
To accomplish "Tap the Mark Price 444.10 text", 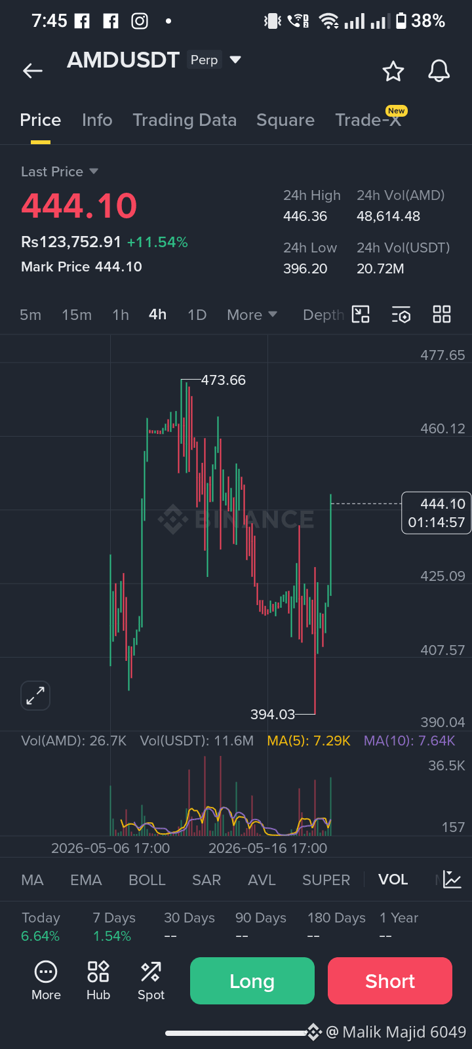I will tap(81, 267).
